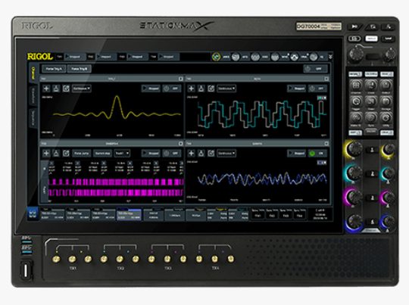
Task: Click the Force Jump button in CH3 panel
Action: [81, 154]
